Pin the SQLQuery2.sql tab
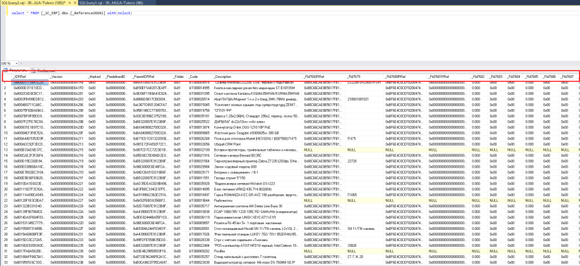 pyautogui.click(x=69, y=3)
